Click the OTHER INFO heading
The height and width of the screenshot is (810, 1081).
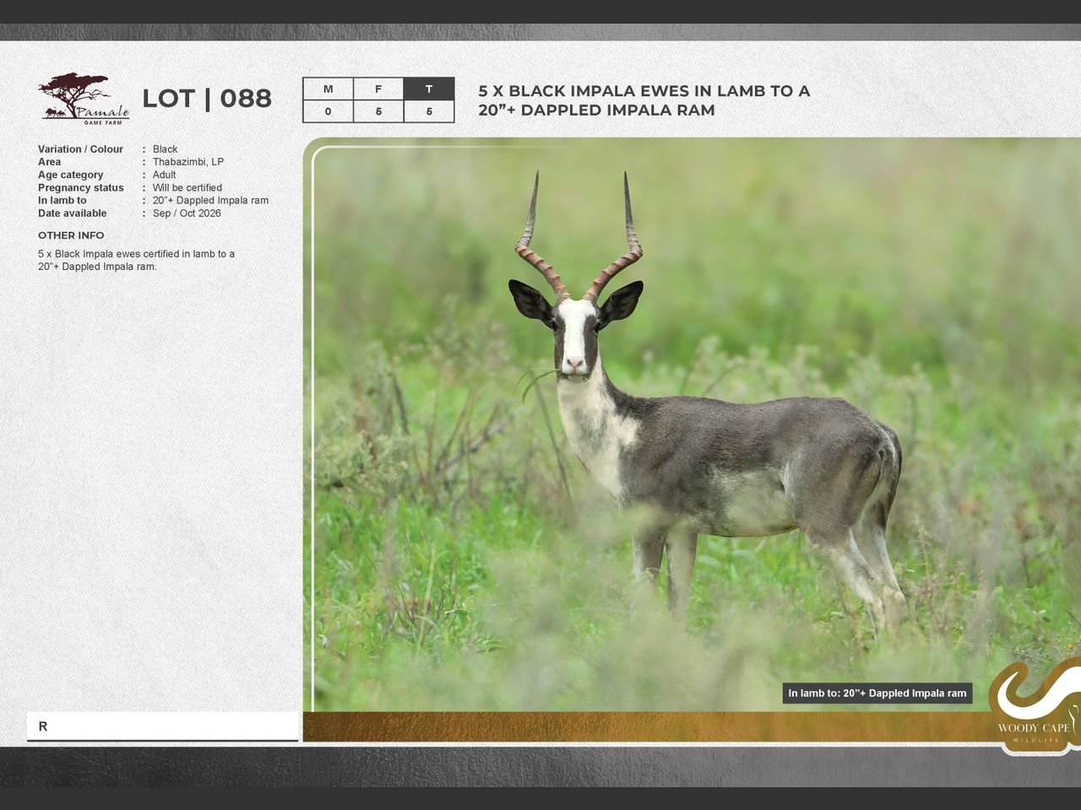(x=71, y=235)
